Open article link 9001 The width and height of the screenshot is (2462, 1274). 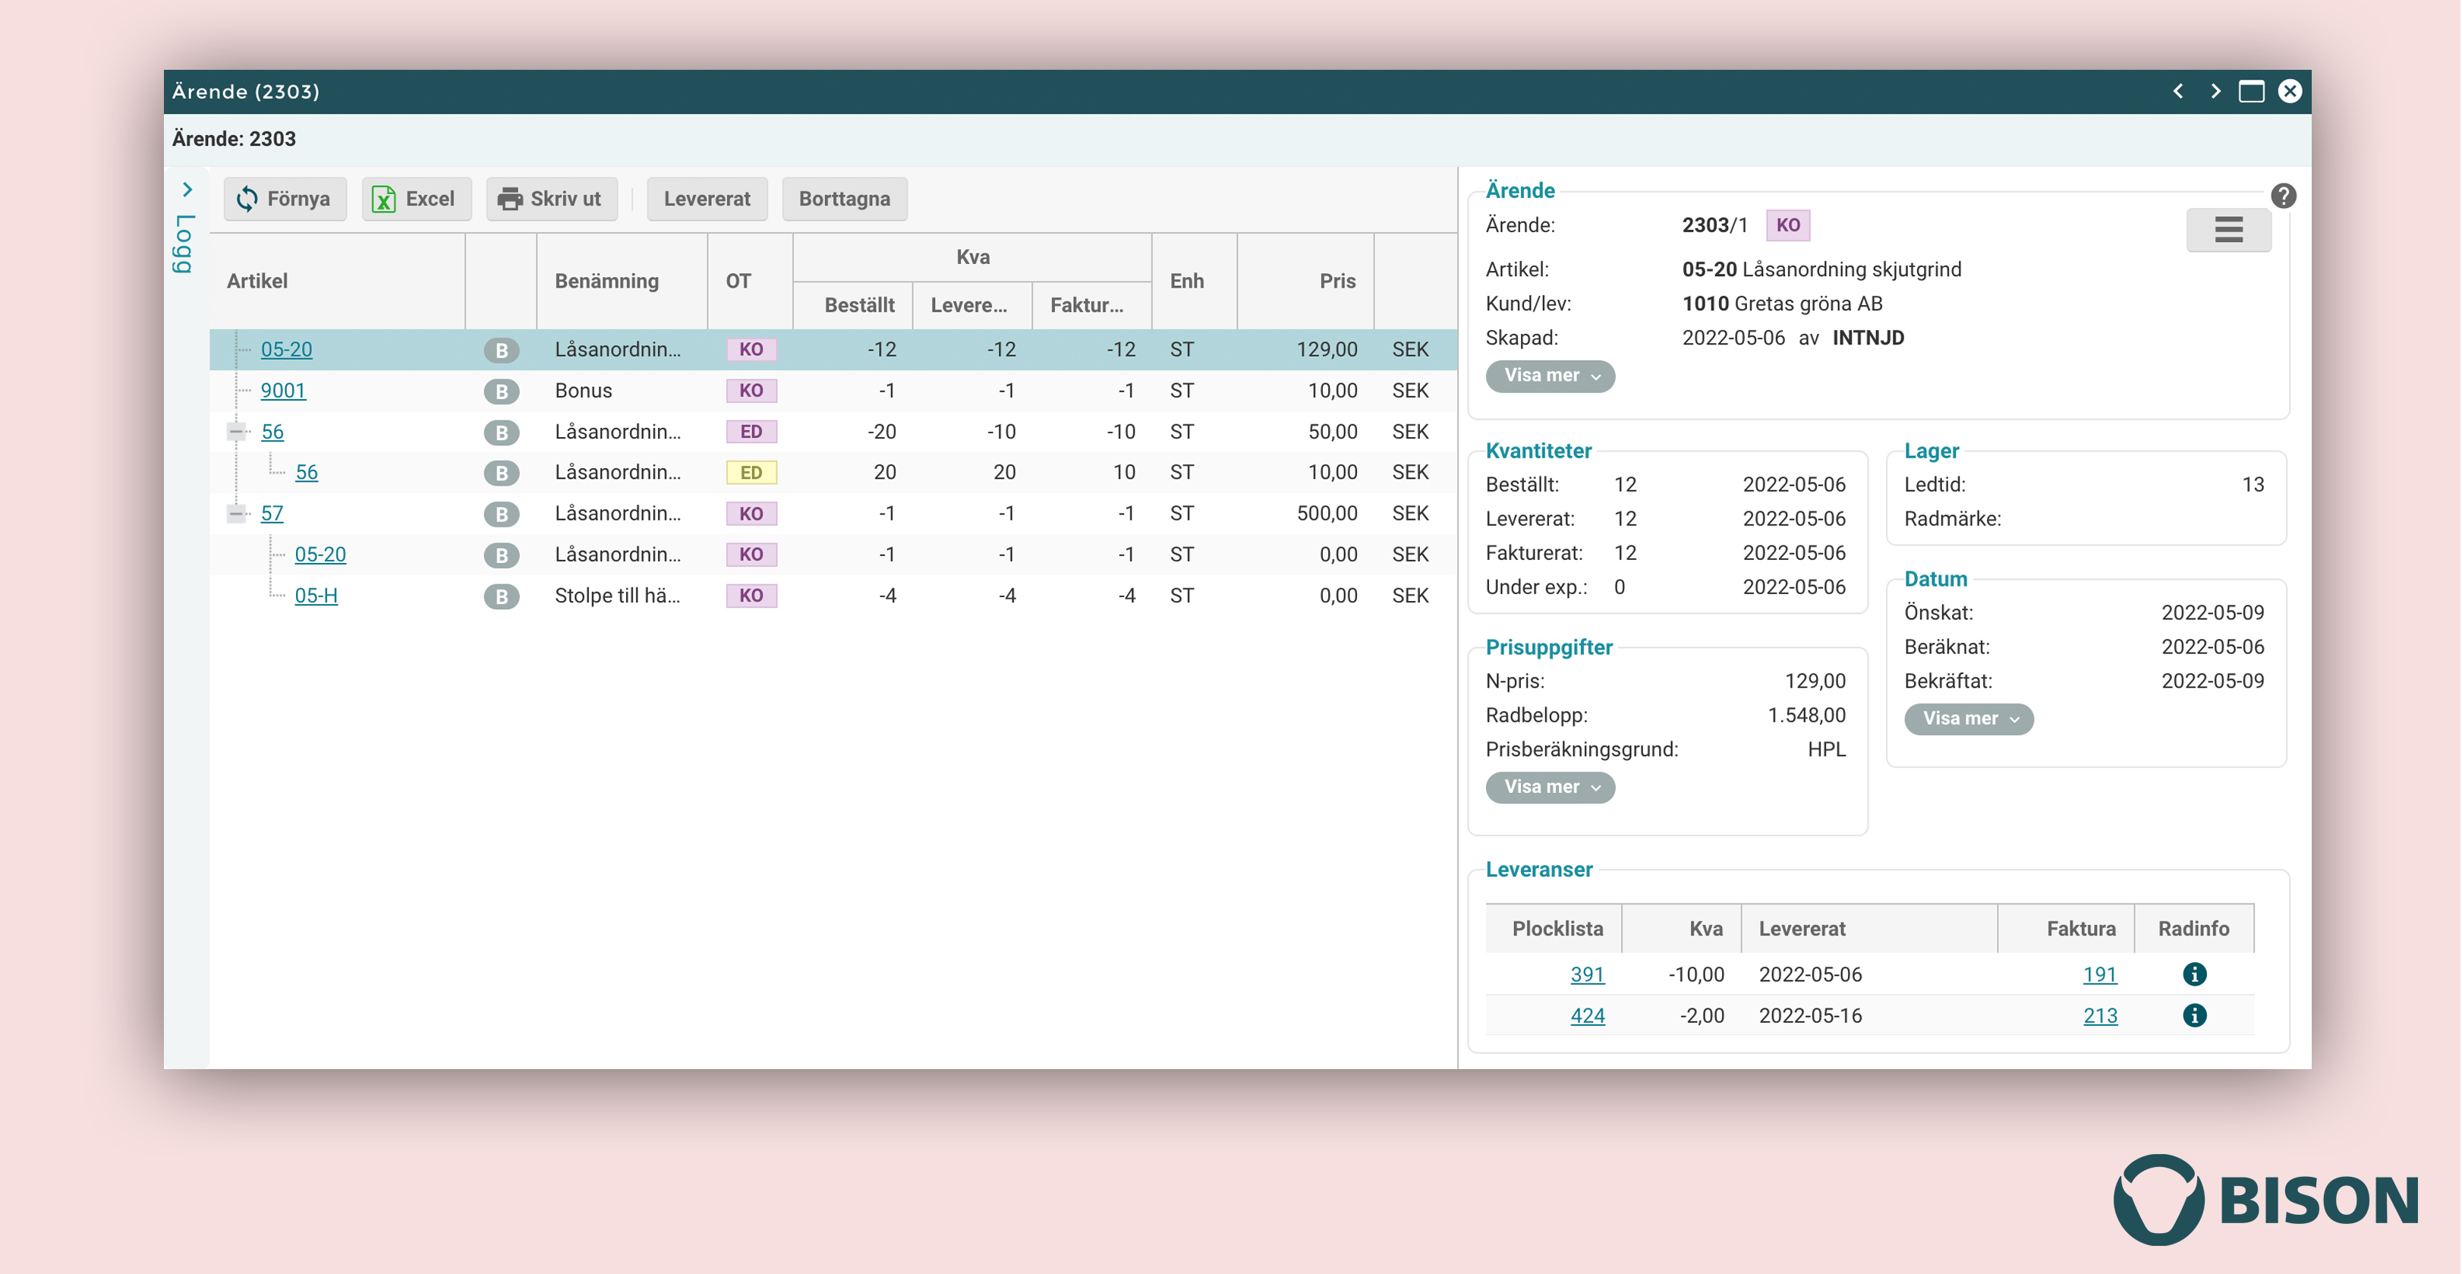coord(283,391)
